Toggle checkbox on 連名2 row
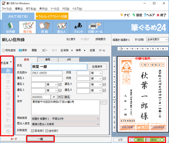The image size is (169, 143). 60,85
